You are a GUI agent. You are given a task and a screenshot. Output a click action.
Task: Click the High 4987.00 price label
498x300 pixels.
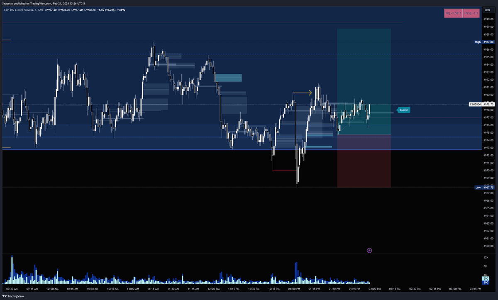(x=484, y=42)
